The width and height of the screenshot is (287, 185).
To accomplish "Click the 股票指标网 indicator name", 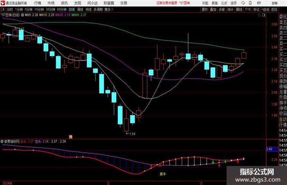I will [x=12, y=141].
